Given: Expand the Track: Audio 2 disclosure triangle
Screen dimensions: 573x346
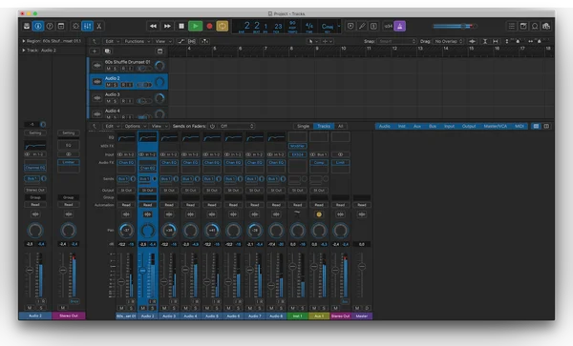Looking at the screenshot, I should 23,51.
